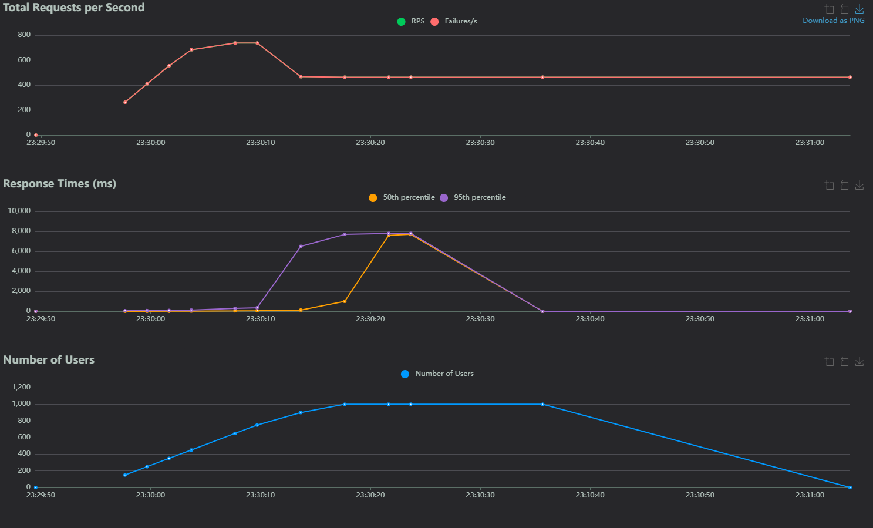Select the last 95th percentile point at right edge
The width and height of the screenshot is (873, 528).
850,311
